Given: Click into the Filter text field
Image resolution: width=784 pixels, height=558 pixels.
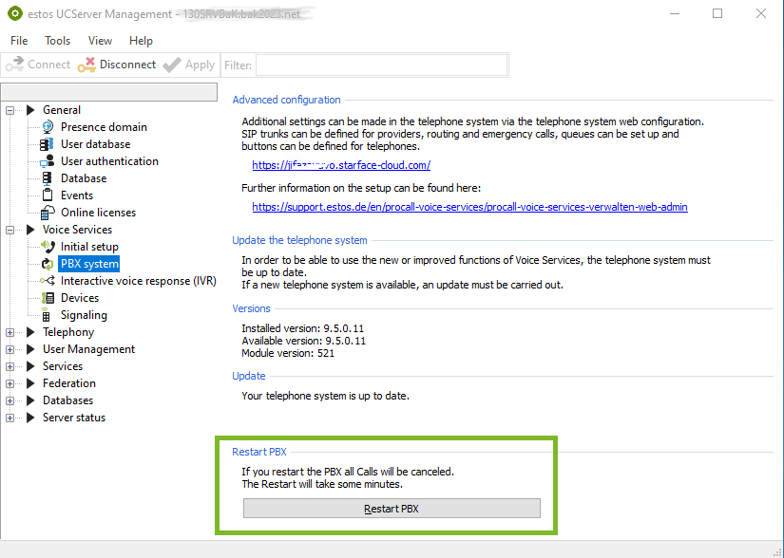Looking at the screenshot, I should (380, 65).
